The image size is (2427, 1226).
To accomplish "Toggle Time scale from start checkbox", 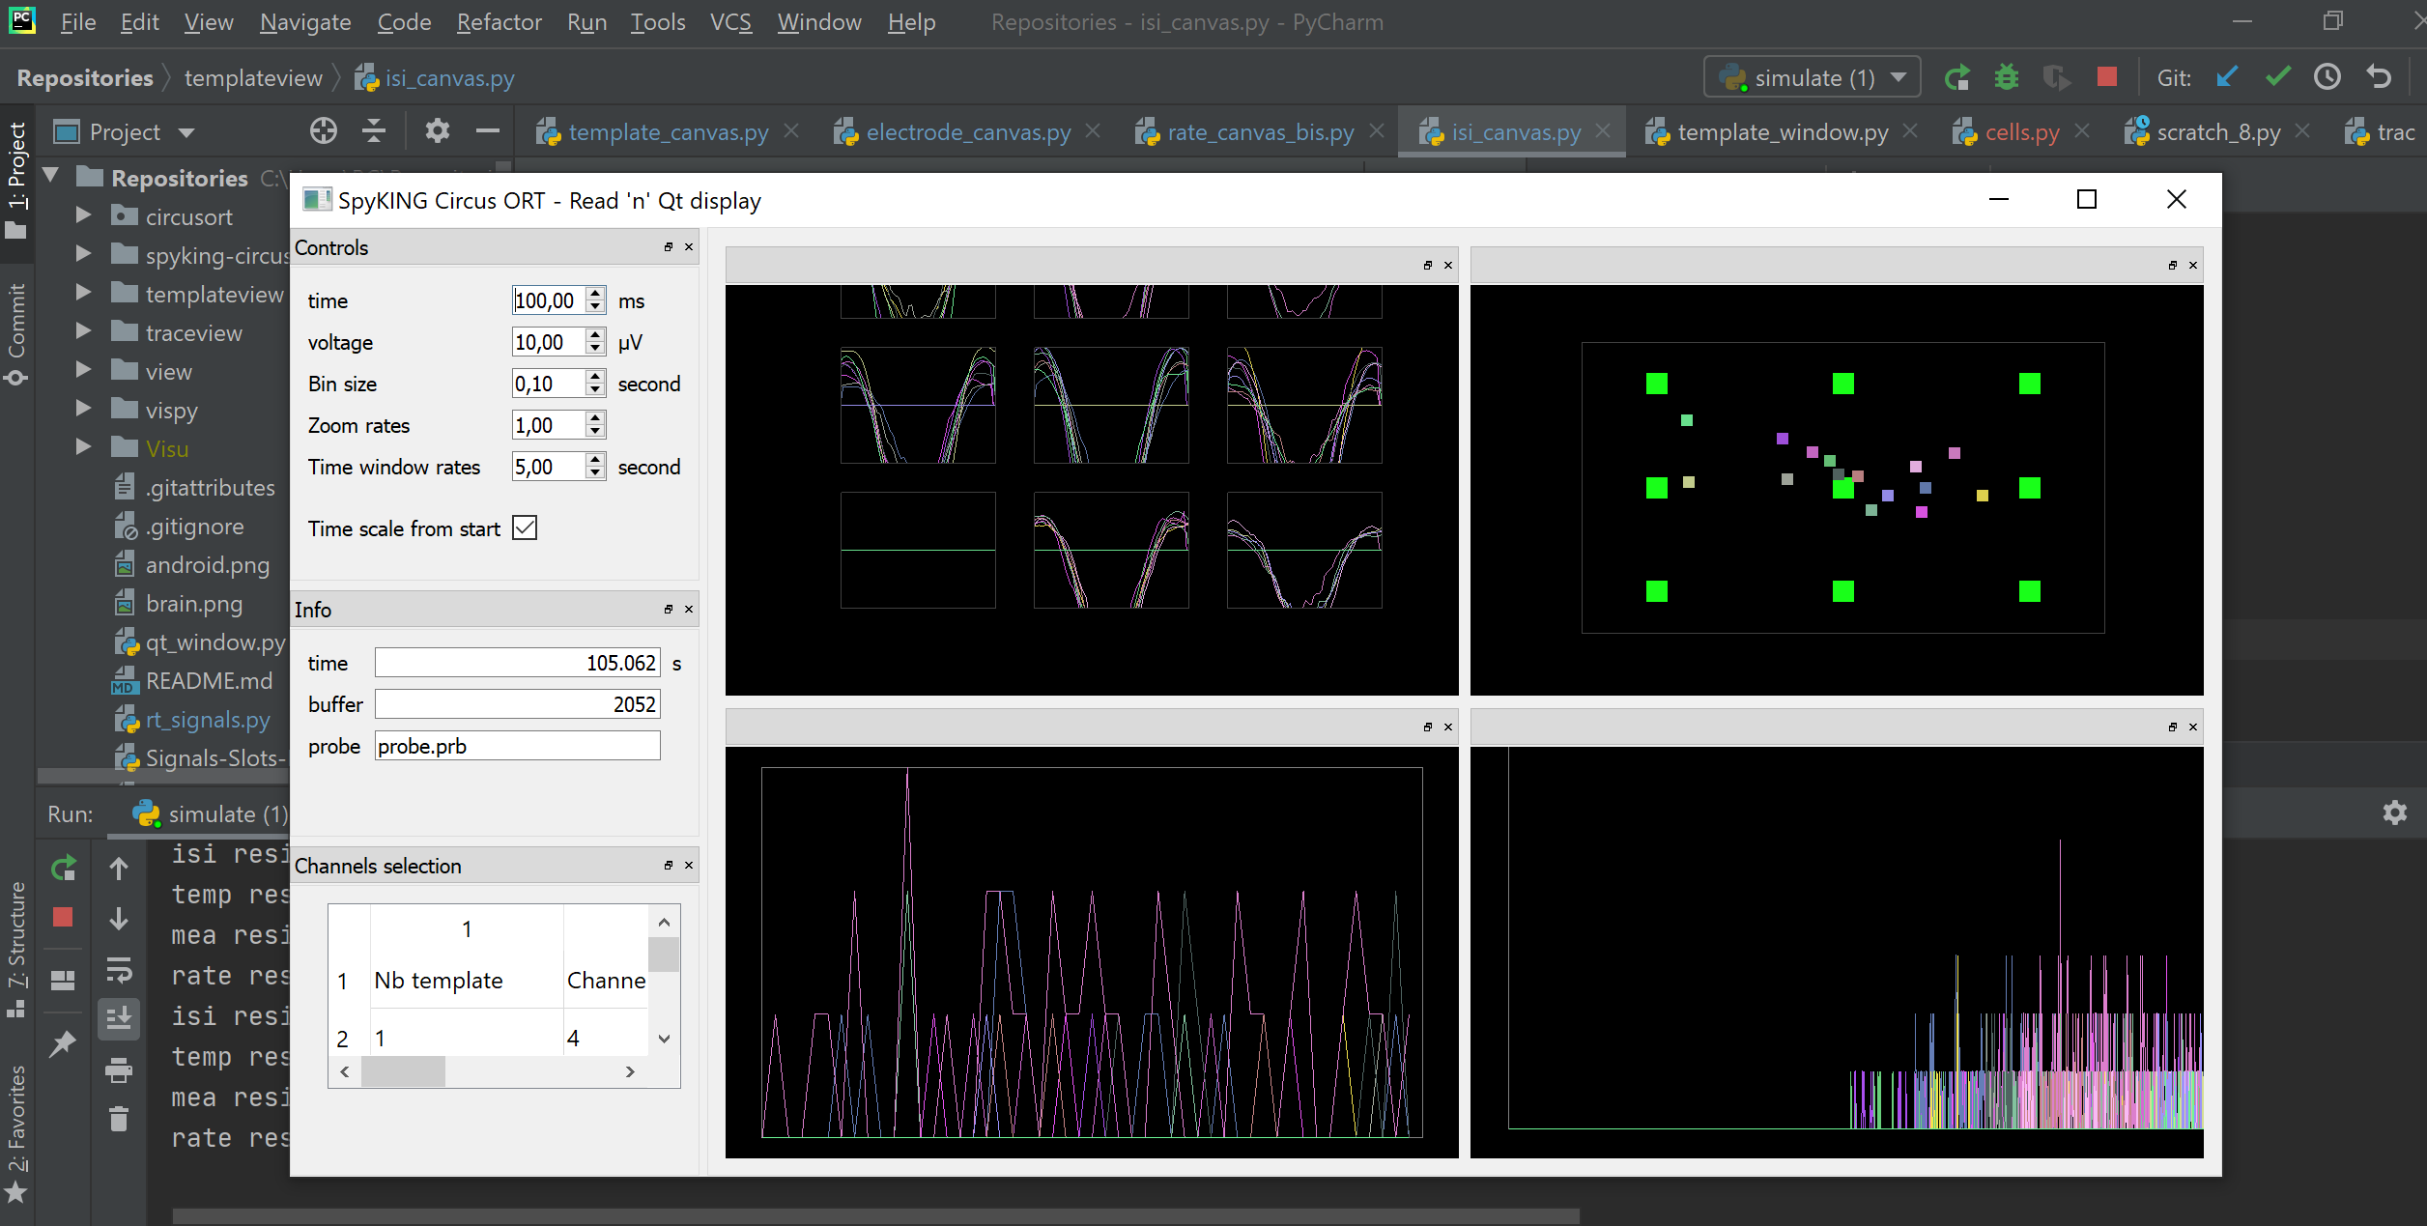I will (x=525, y=527).
